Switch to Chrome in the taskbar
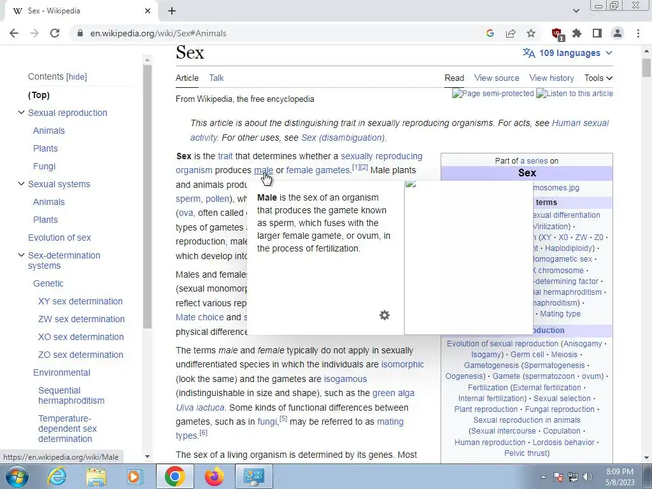 pyautogui.click(x=174, y=476)
